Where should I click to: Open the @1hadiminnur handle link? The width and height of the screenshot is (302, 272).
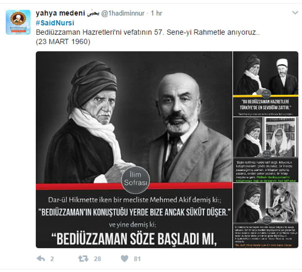coord(123,13)
